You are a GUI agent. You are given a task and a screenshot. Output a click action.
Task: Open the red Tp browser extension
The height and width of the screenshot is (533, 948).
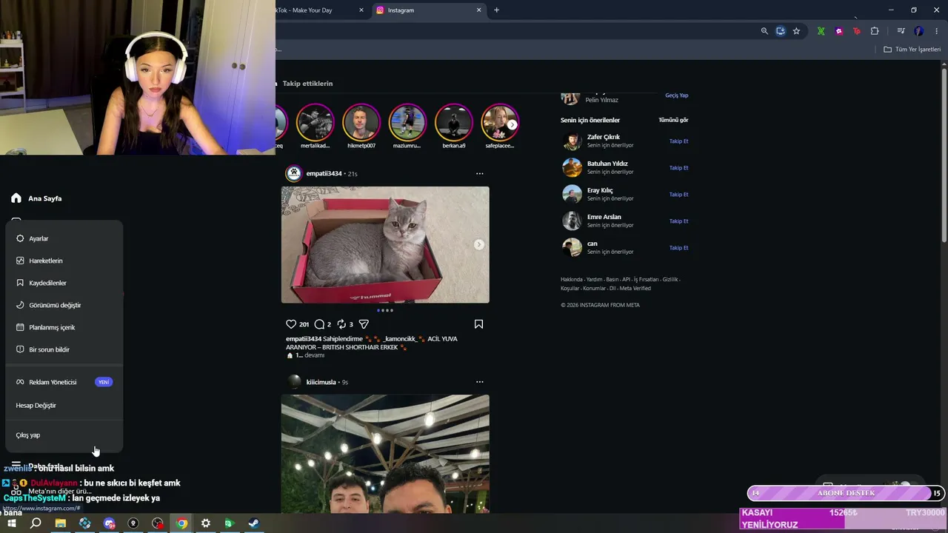tap(857, 31)
